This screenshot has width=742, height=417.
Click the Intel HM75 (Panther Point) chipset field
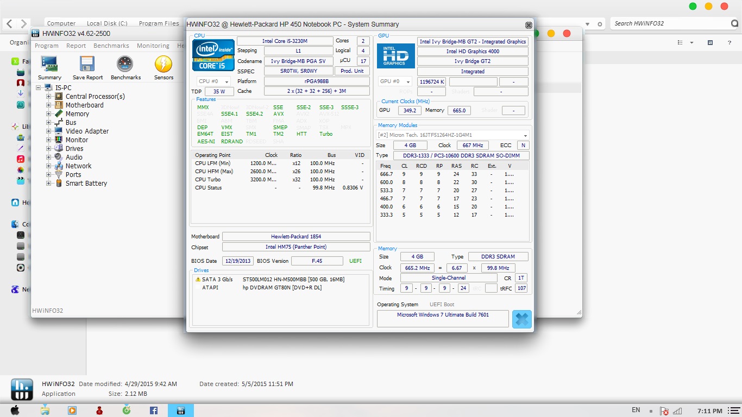point(296,247)
